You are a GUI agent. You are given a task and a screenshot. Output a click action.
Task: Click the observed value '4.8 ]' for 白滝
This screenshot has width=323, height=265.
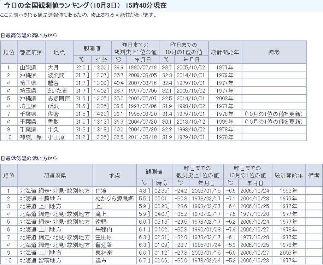tap(144, 191)
